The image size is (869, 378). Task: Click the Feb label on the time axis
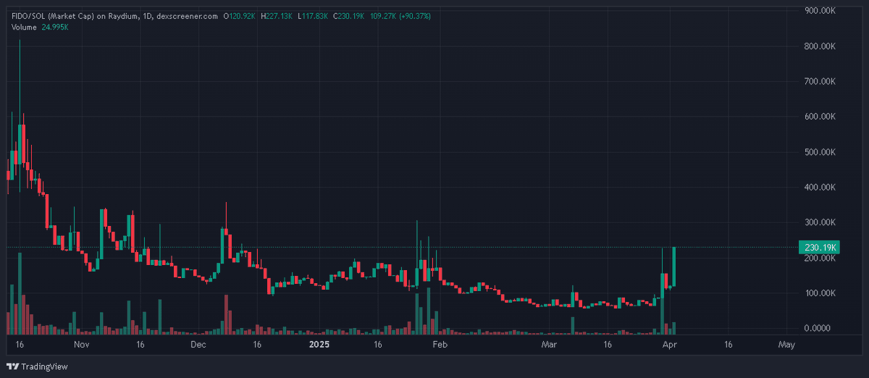coord(439,345)
